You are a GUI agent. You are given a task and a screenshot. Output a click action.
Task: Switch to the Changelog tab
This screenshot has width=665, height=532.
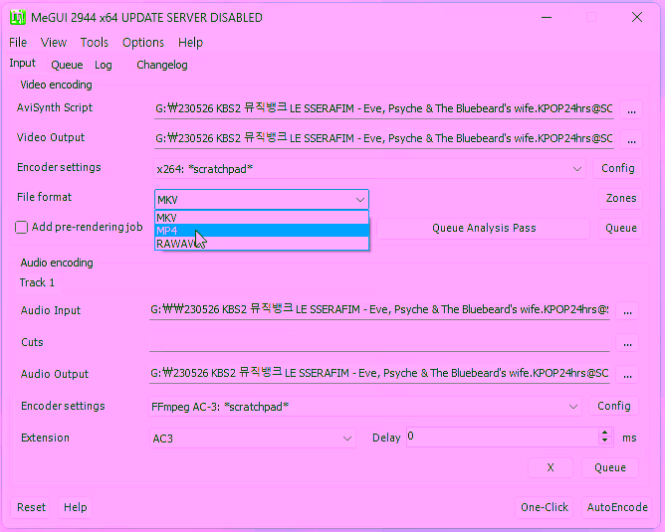pos(162,65)
